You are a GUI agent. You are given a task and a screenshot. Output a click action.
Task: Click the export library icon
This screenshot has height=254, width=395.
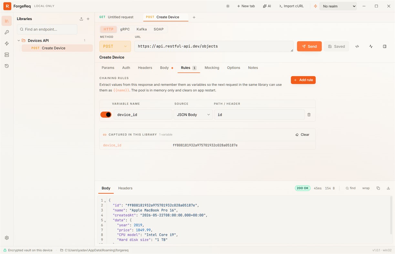tap(81, 19)
